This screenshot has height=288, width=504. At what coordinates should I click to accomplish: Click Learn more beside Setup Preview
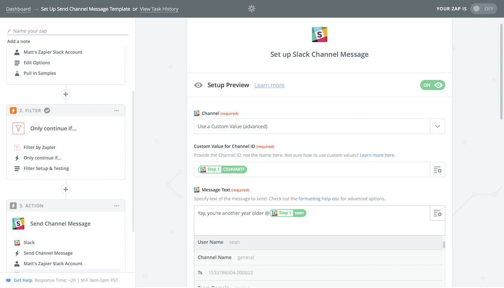269,85
